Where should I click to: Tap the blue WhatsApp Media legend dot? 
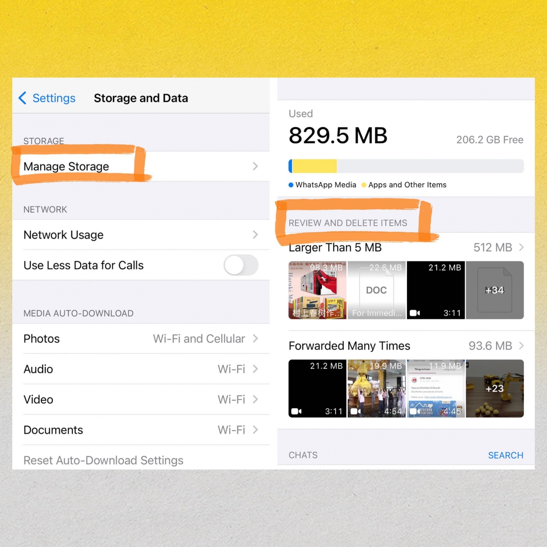pyautogui.click(x=290, y=185)
